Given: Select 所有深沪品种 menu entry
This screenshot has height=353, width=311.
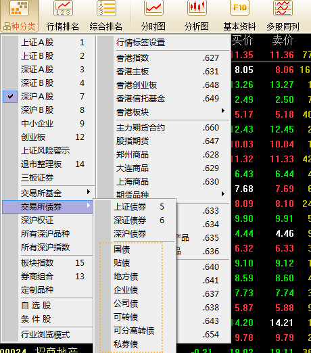Looking at the screenshot, I should (x=48, y=234).
